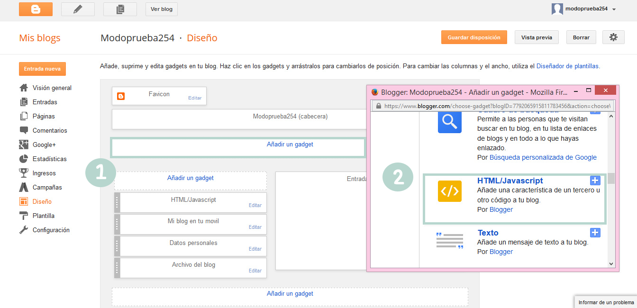The width and height of the screenshot is (637, 308).
Task: Click Editar on HTML/Javascript gadget
Action: tap(255, 206)
